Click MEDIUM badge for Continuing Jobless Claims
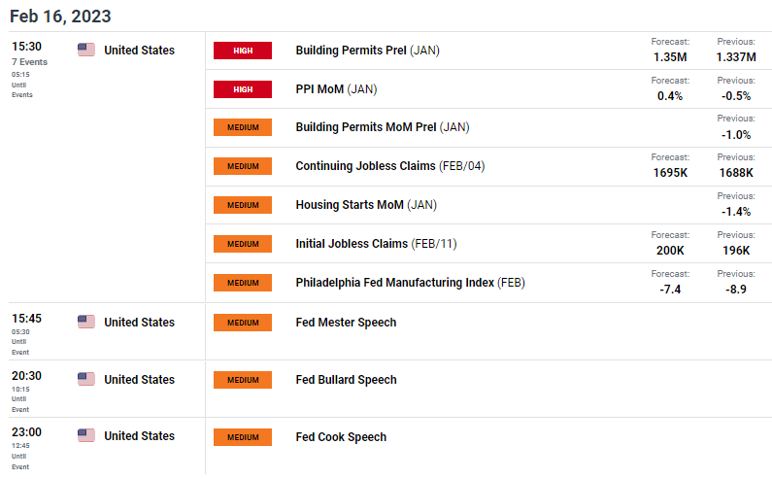The image size is (772, 479). pyautogui.click(x=243, y=166)
